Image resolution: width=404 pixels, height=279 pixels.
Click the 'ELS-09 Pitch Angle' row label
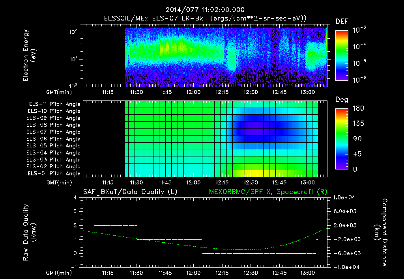click(53, 118)
